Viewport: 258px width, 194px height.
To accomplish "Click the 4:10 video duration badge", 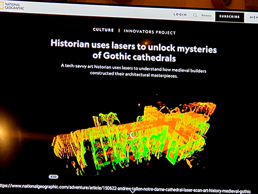I will 54,177.
